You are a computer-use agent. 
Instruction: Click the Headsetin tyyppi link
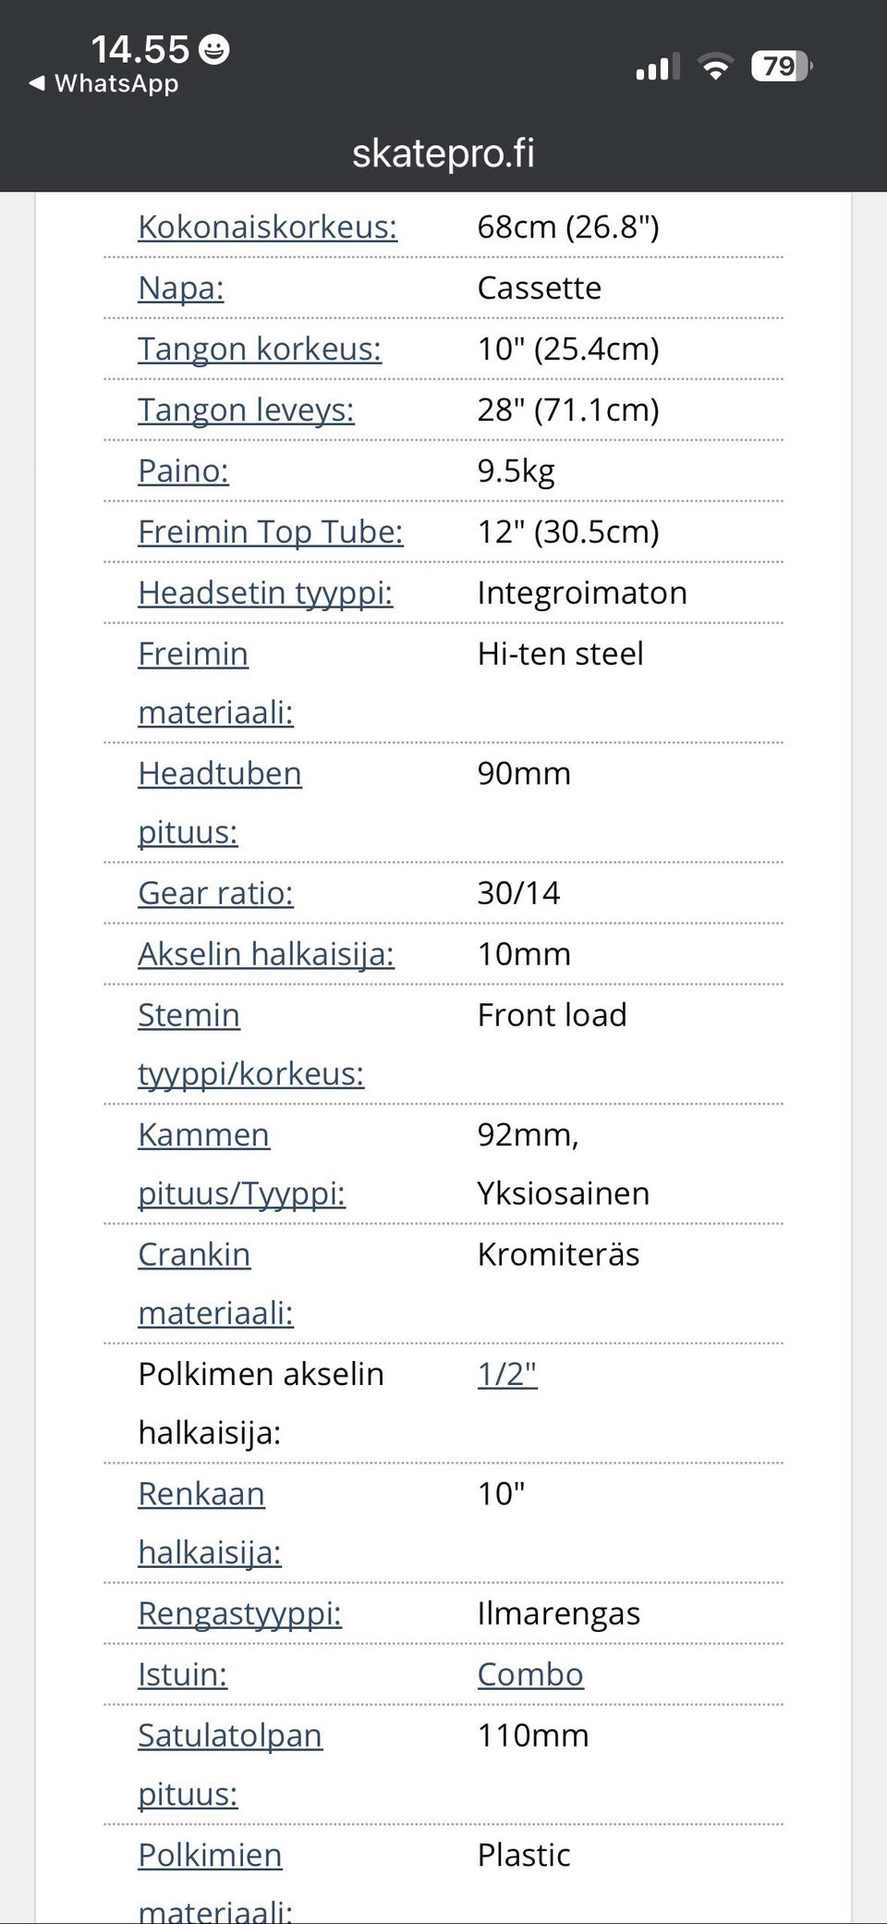(265, 593)
